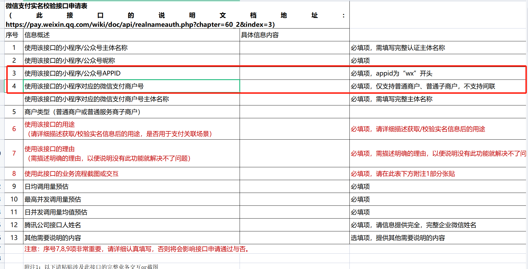Select the empty 具体信息内容 cell for 使用该接口的用途
This screenshot has width=528, height=269.
[x=294, y=129]
